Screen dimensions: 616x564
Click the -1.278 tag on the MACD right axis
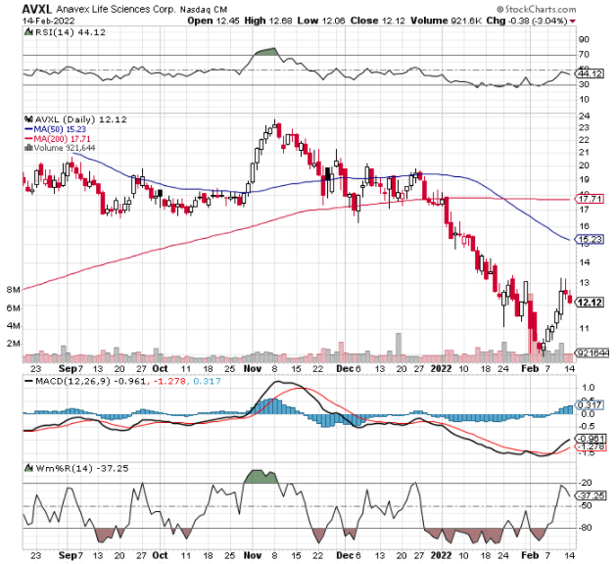click(x=591, y=446)
